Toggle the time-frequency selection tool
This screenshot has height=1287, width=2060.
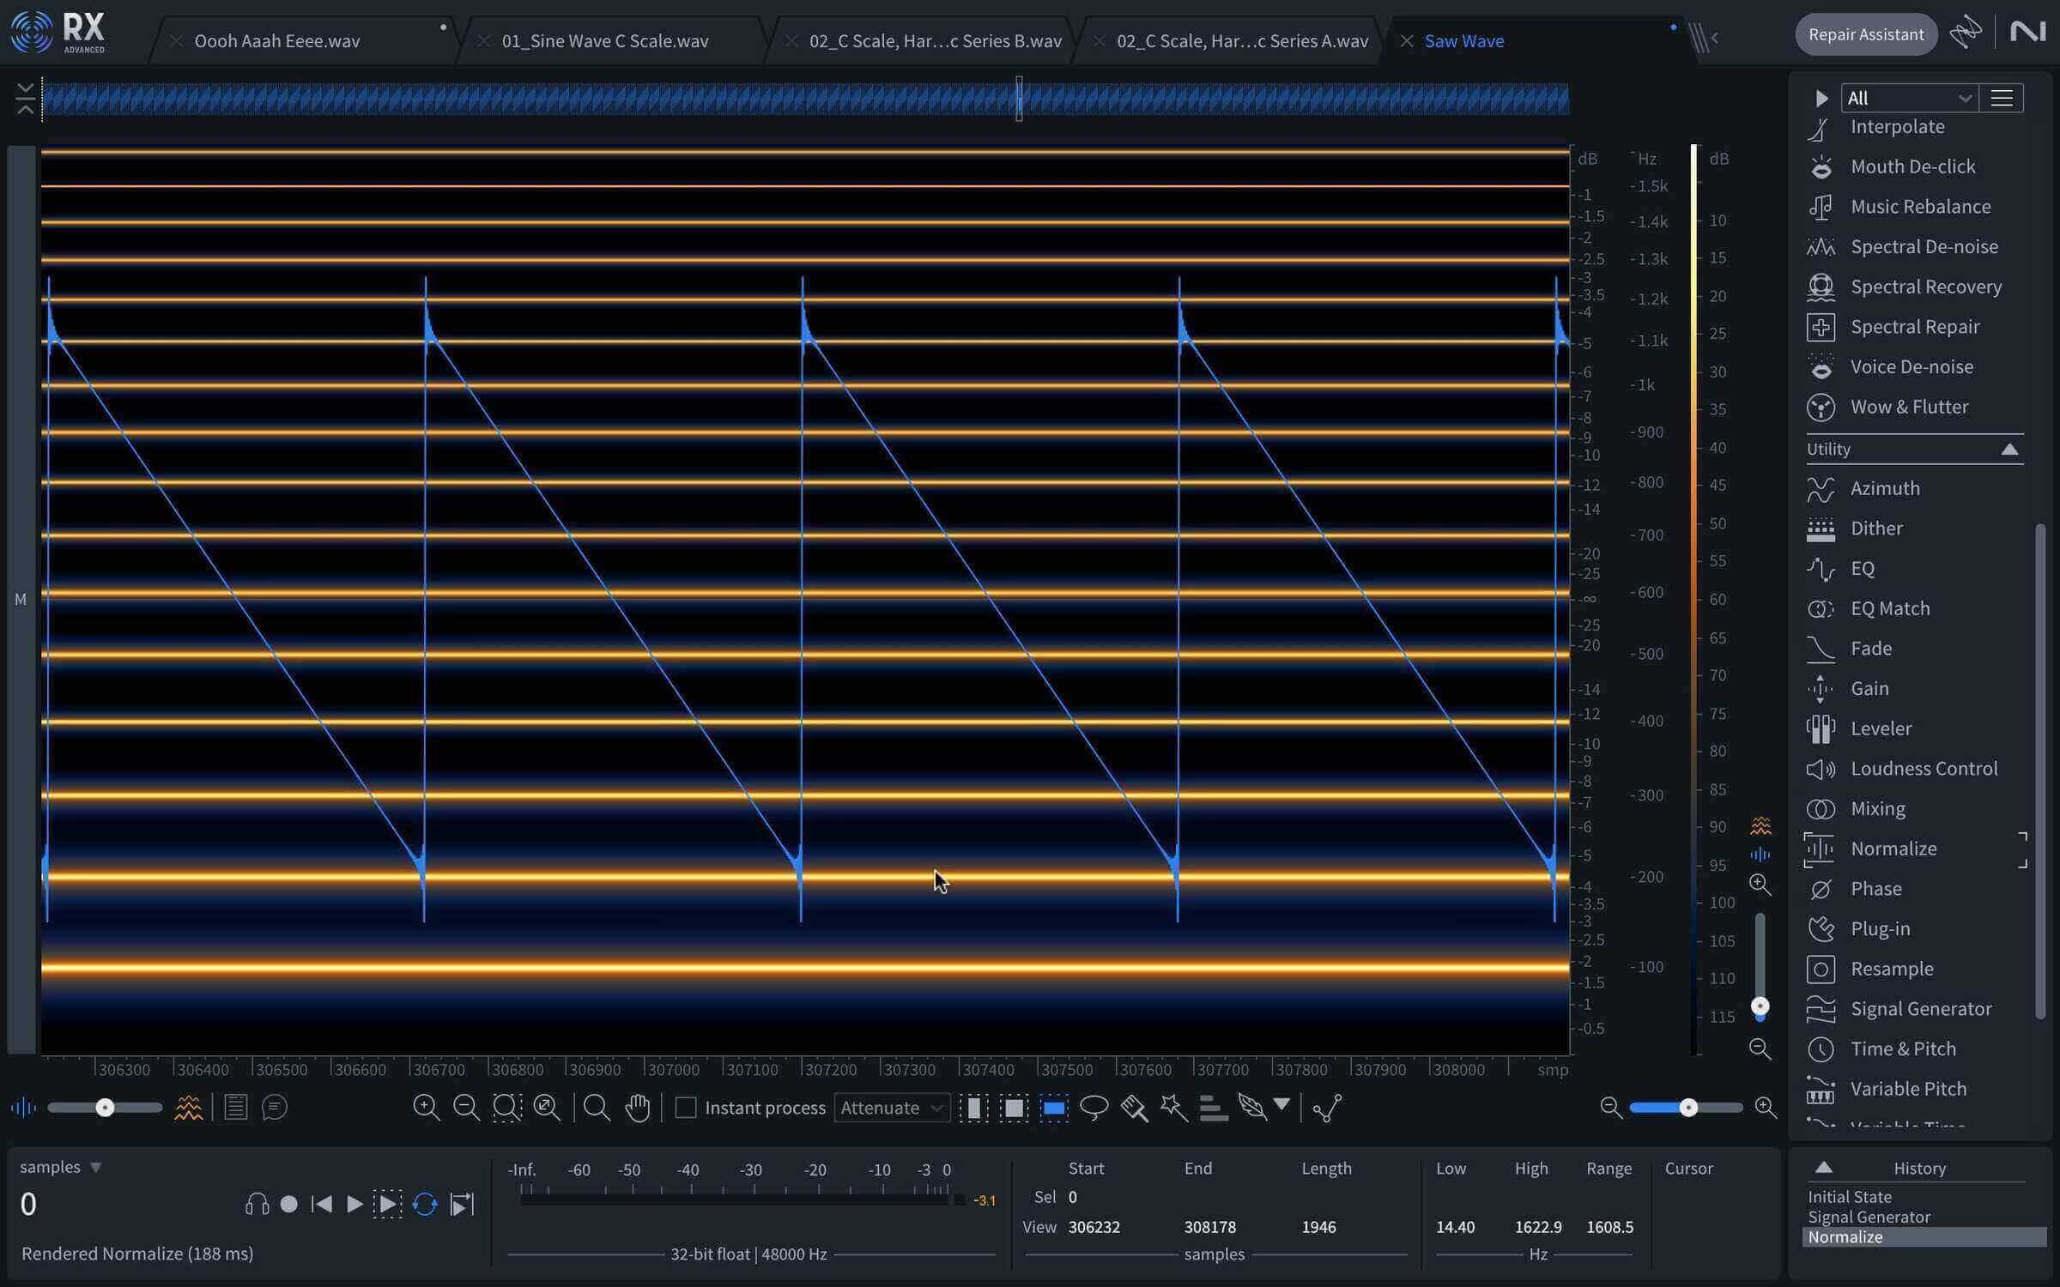(1014, 1108)
